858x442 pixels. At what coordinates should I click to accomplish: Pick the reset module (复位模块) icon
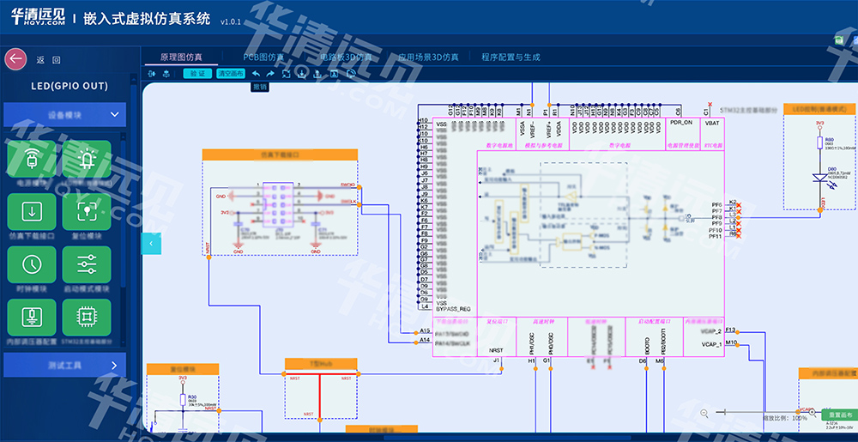click(87, 212)
